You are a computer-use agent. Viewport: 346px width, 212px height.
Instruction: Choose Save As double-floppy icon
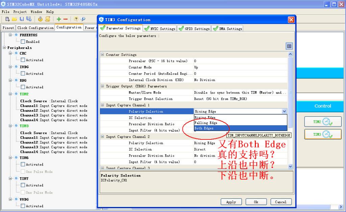point(29,19)
